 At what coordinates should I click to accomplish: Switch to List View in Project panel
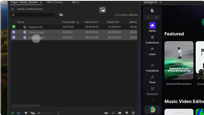pos(19,113)
